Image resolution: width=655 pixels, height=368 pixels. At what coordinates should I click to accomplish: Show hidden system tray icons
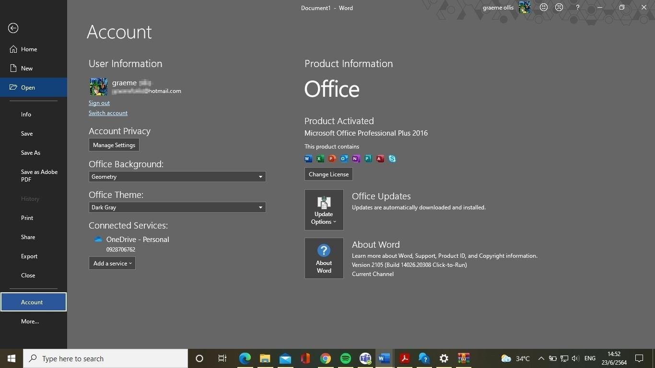click(541, 358)
